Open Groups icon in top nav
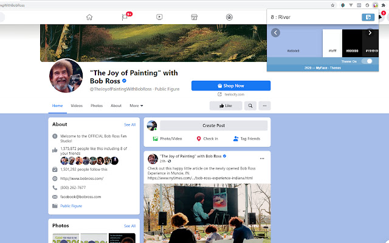 229,17
